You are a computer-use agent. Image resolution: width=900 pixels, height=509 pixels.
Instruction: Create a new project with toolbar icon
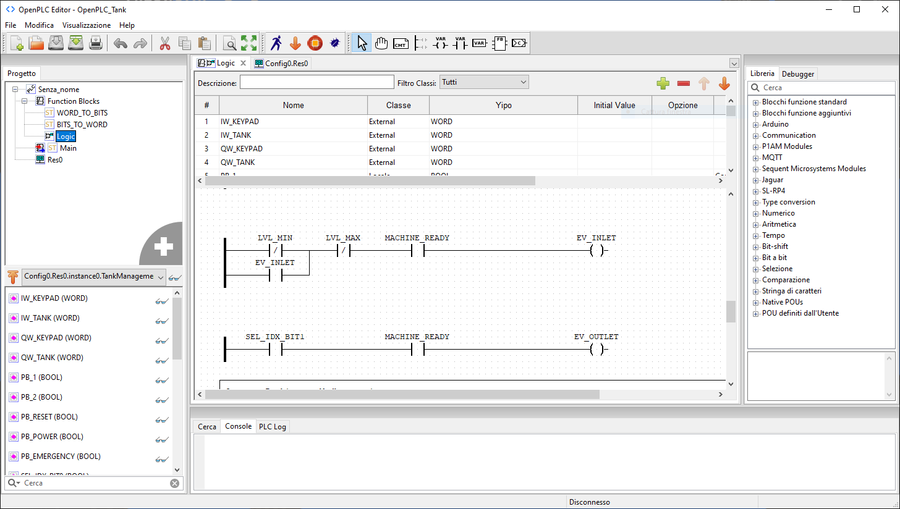(x=17, y=43)
